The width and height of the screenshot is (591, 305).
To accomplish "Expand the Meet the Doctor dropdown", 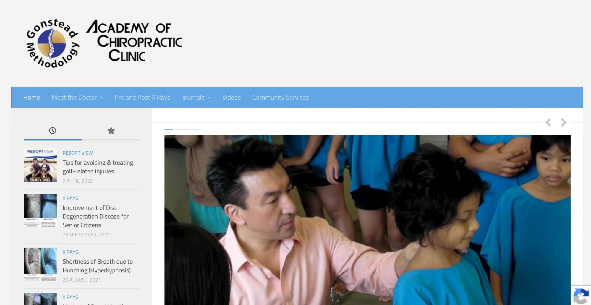I will [77, 98].
